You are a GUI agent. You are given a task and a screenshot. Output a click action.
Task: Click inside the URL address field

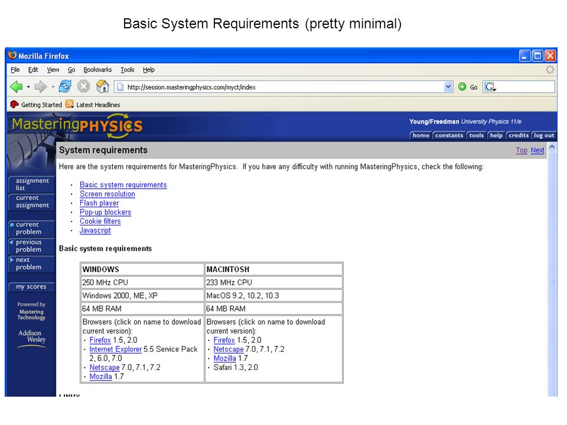coord(284,87)
